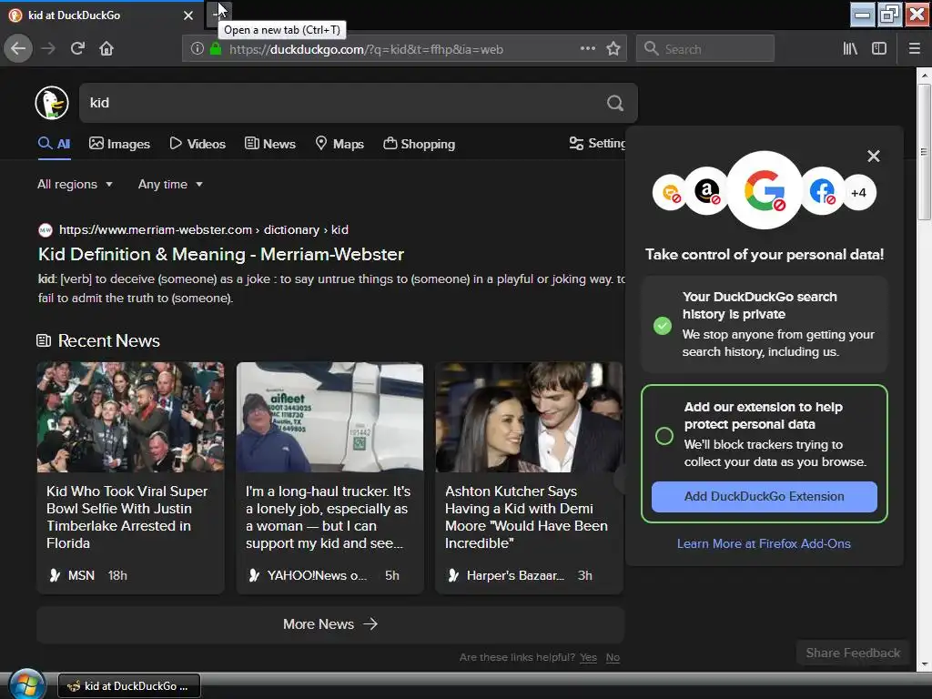The width and height of the screenshot is (932, 699).
Task: Click the address bar URL
Action: [366, 49]
